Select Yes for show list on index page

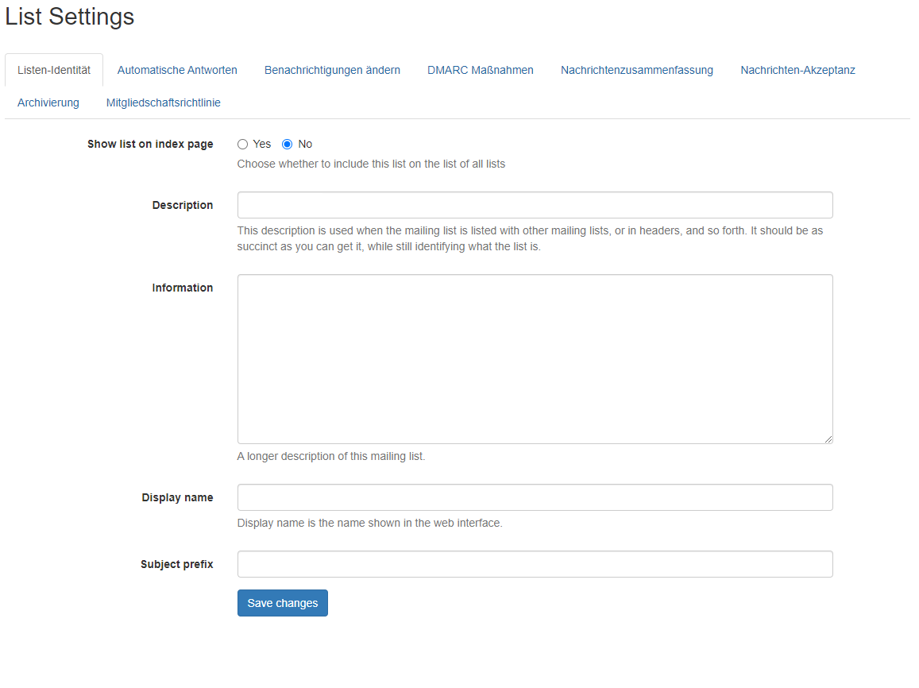(243, 145)
